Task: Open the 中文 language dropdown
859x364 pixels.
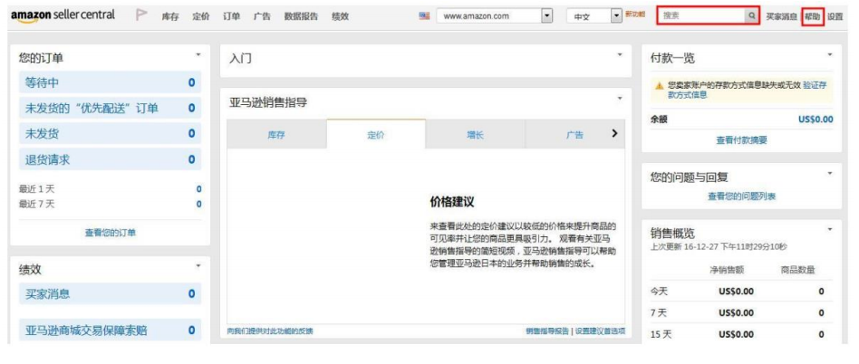Action: pyautogui.click(x=616, y=16)
